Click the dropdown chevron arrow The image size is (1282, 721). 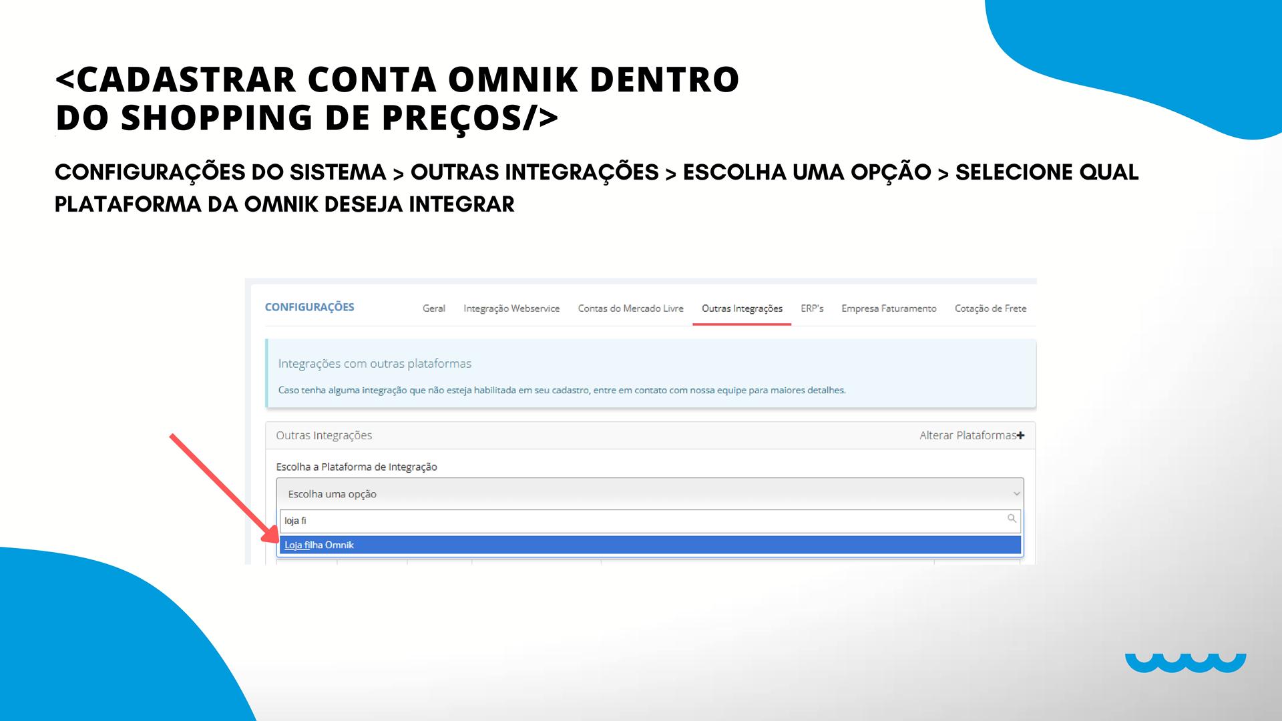click(x=1016, y=494)
